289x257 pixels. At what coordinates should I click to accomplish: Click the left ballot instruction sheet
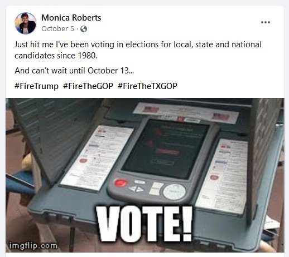pyautogui.click(x=97, y=157)
